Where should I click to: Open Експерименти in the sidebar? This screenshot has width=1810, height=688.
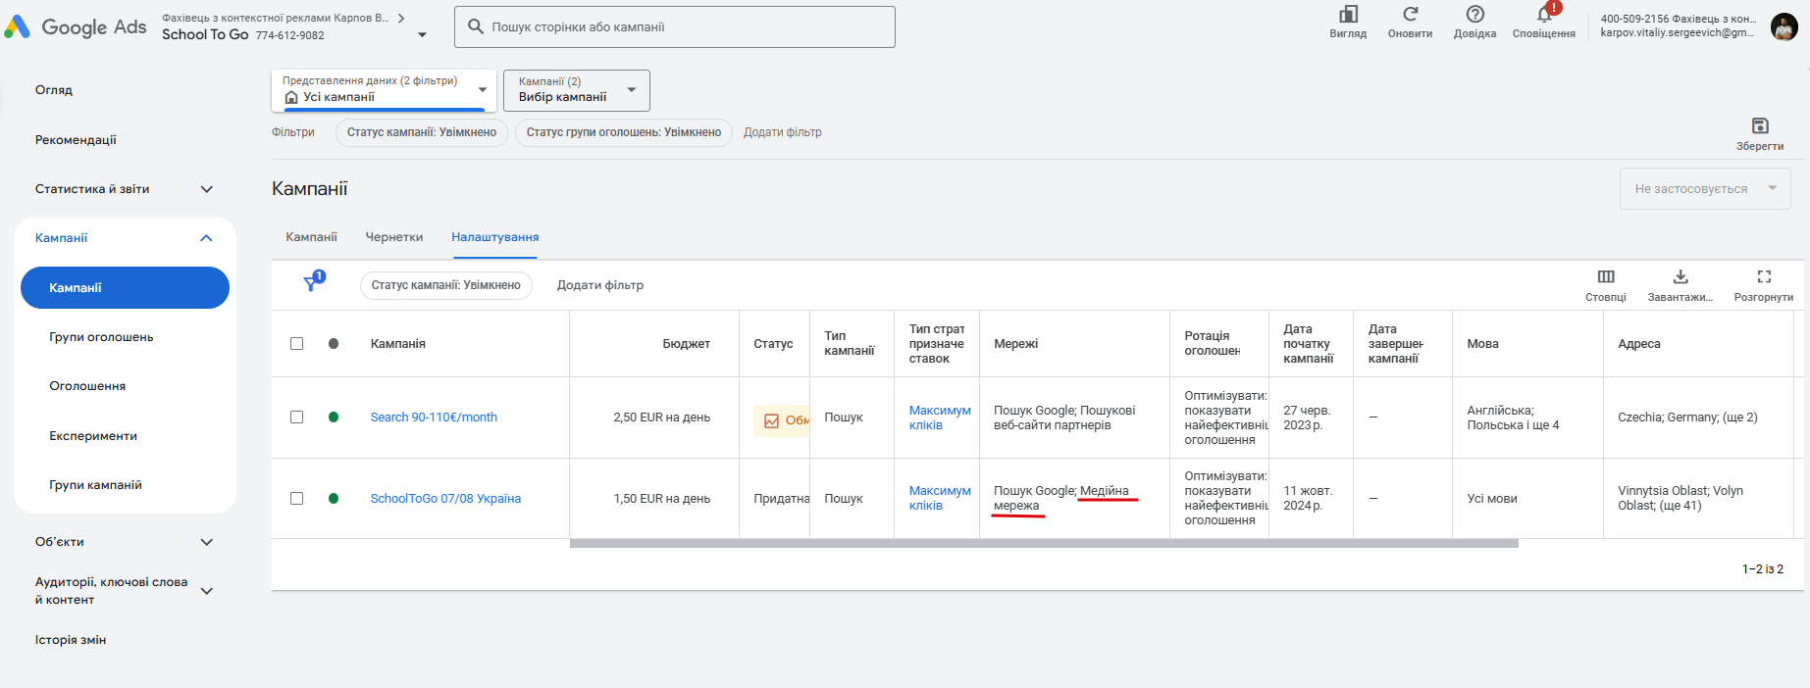tap(93, 436)
